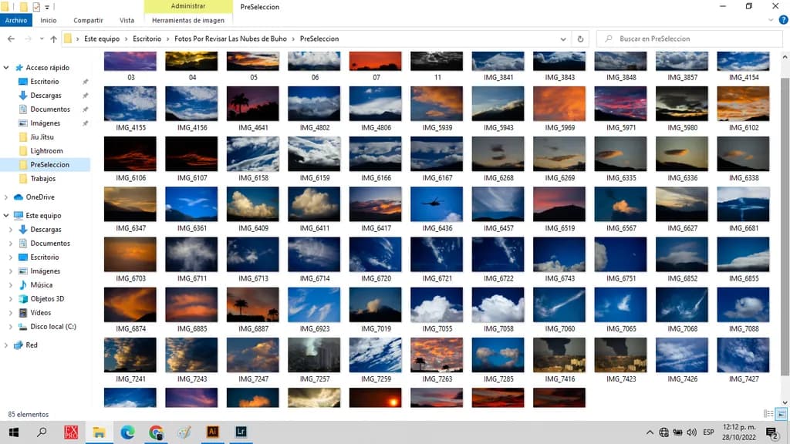Viewport: 790px width, 444px height.
Task: Go to Fotos Por Revisar breadcrumb folder
Action: [x=230, y=39]
